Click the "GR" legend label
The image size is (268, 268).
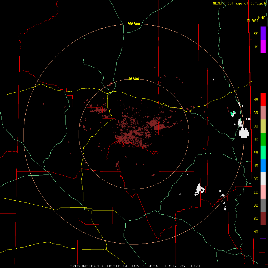pos(255,113)
